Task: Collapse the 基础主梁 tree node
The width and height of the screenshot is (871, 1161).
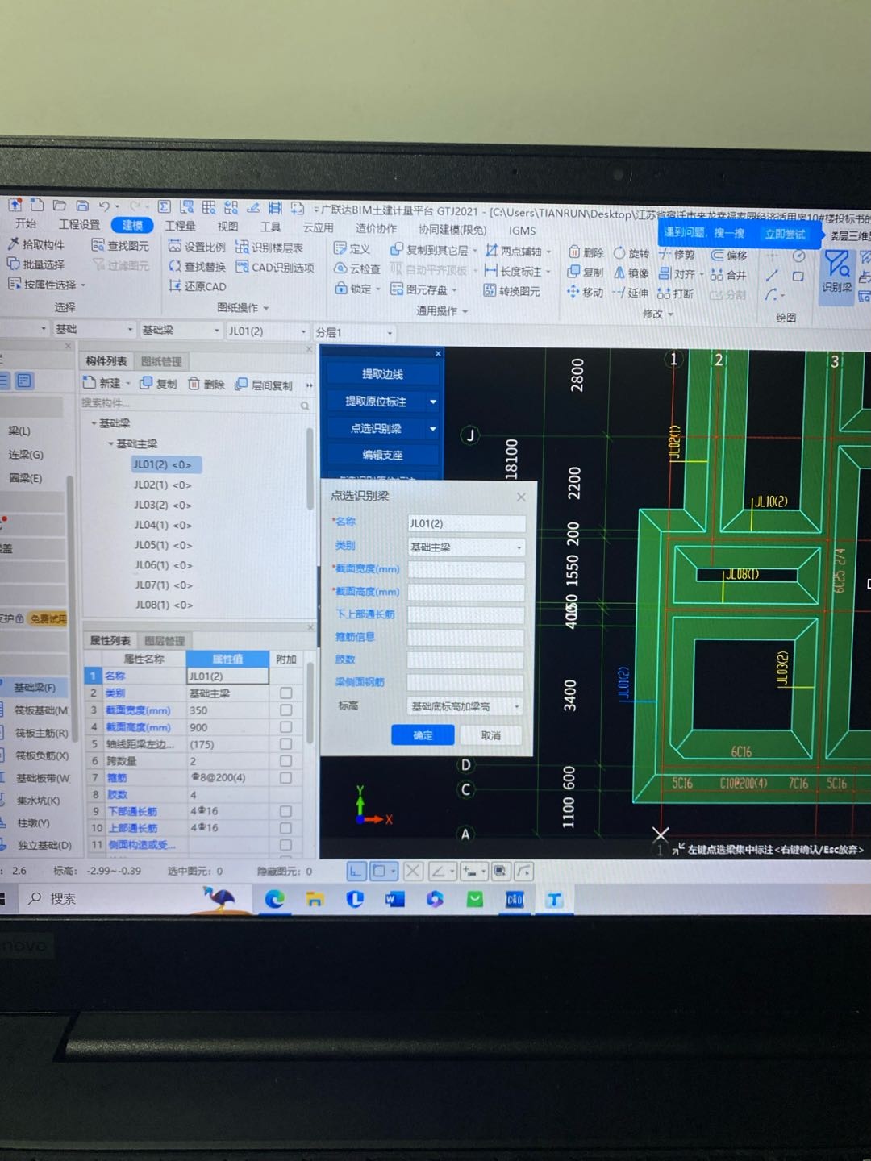Action: [111, 443]
